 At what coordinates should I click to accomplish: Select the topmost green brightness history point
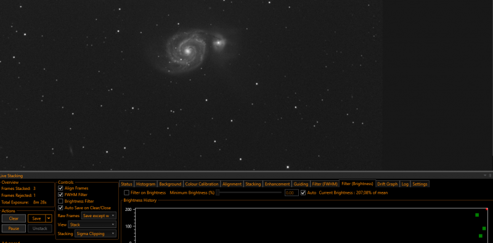point(477,215)
